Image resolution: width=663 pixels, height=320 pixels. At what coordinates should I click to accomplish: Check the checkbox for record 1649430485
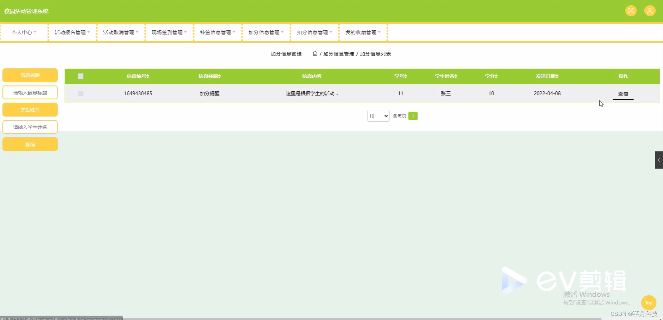pyautogui.click(x=80, y=93)
